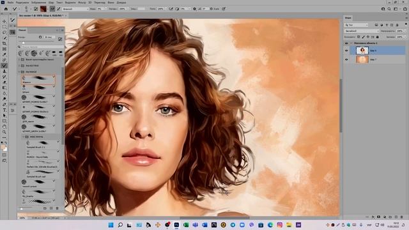The width and height of the screenshot is (409, 230).
Task: Open the layer filter kind dropdown
Action: click(x=357, y=25)
